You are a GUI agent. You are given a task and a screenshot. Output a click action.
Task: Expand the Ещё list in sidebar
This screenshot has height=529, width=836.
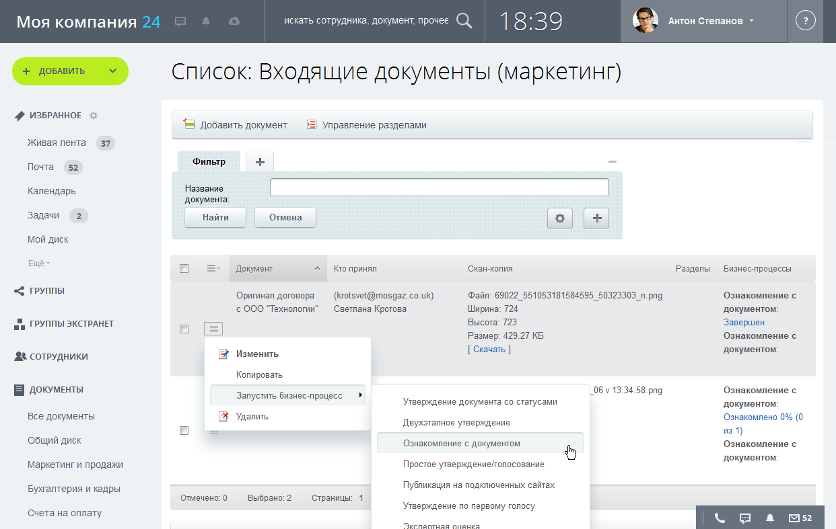coord(39,263)
